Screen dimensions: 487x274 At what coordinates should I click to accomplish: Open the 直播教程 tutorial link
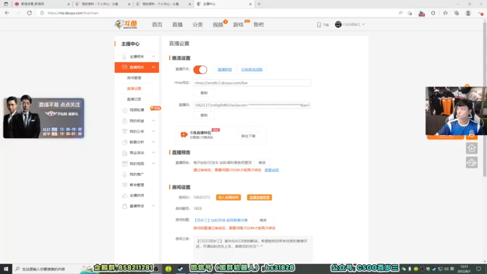pyautogui.click(x=225, y=69)
